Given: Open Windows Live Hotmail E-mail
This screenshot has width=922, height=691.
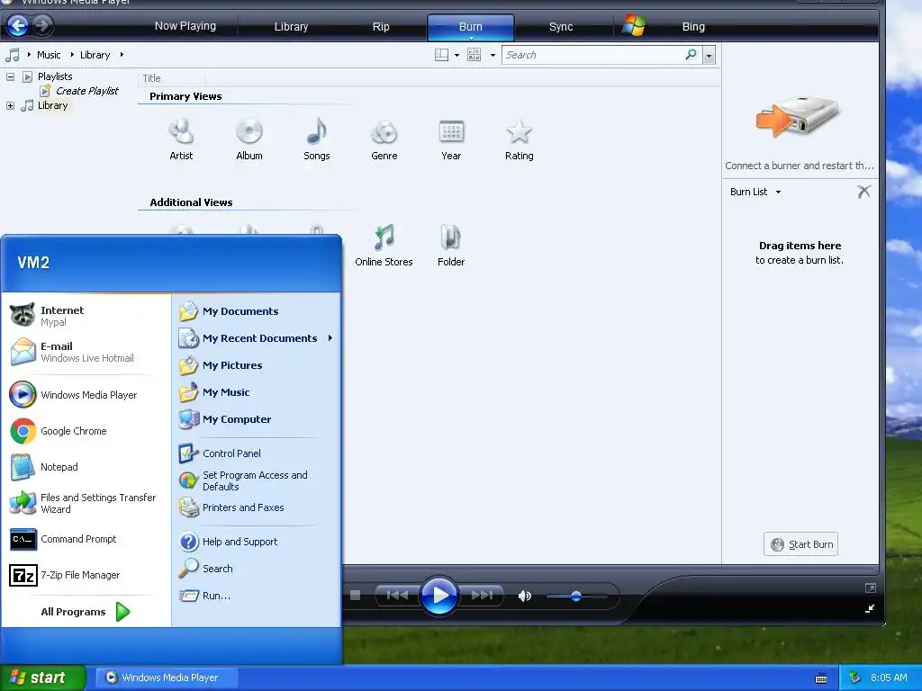Looking at the screenshot, I should (86, 352).
